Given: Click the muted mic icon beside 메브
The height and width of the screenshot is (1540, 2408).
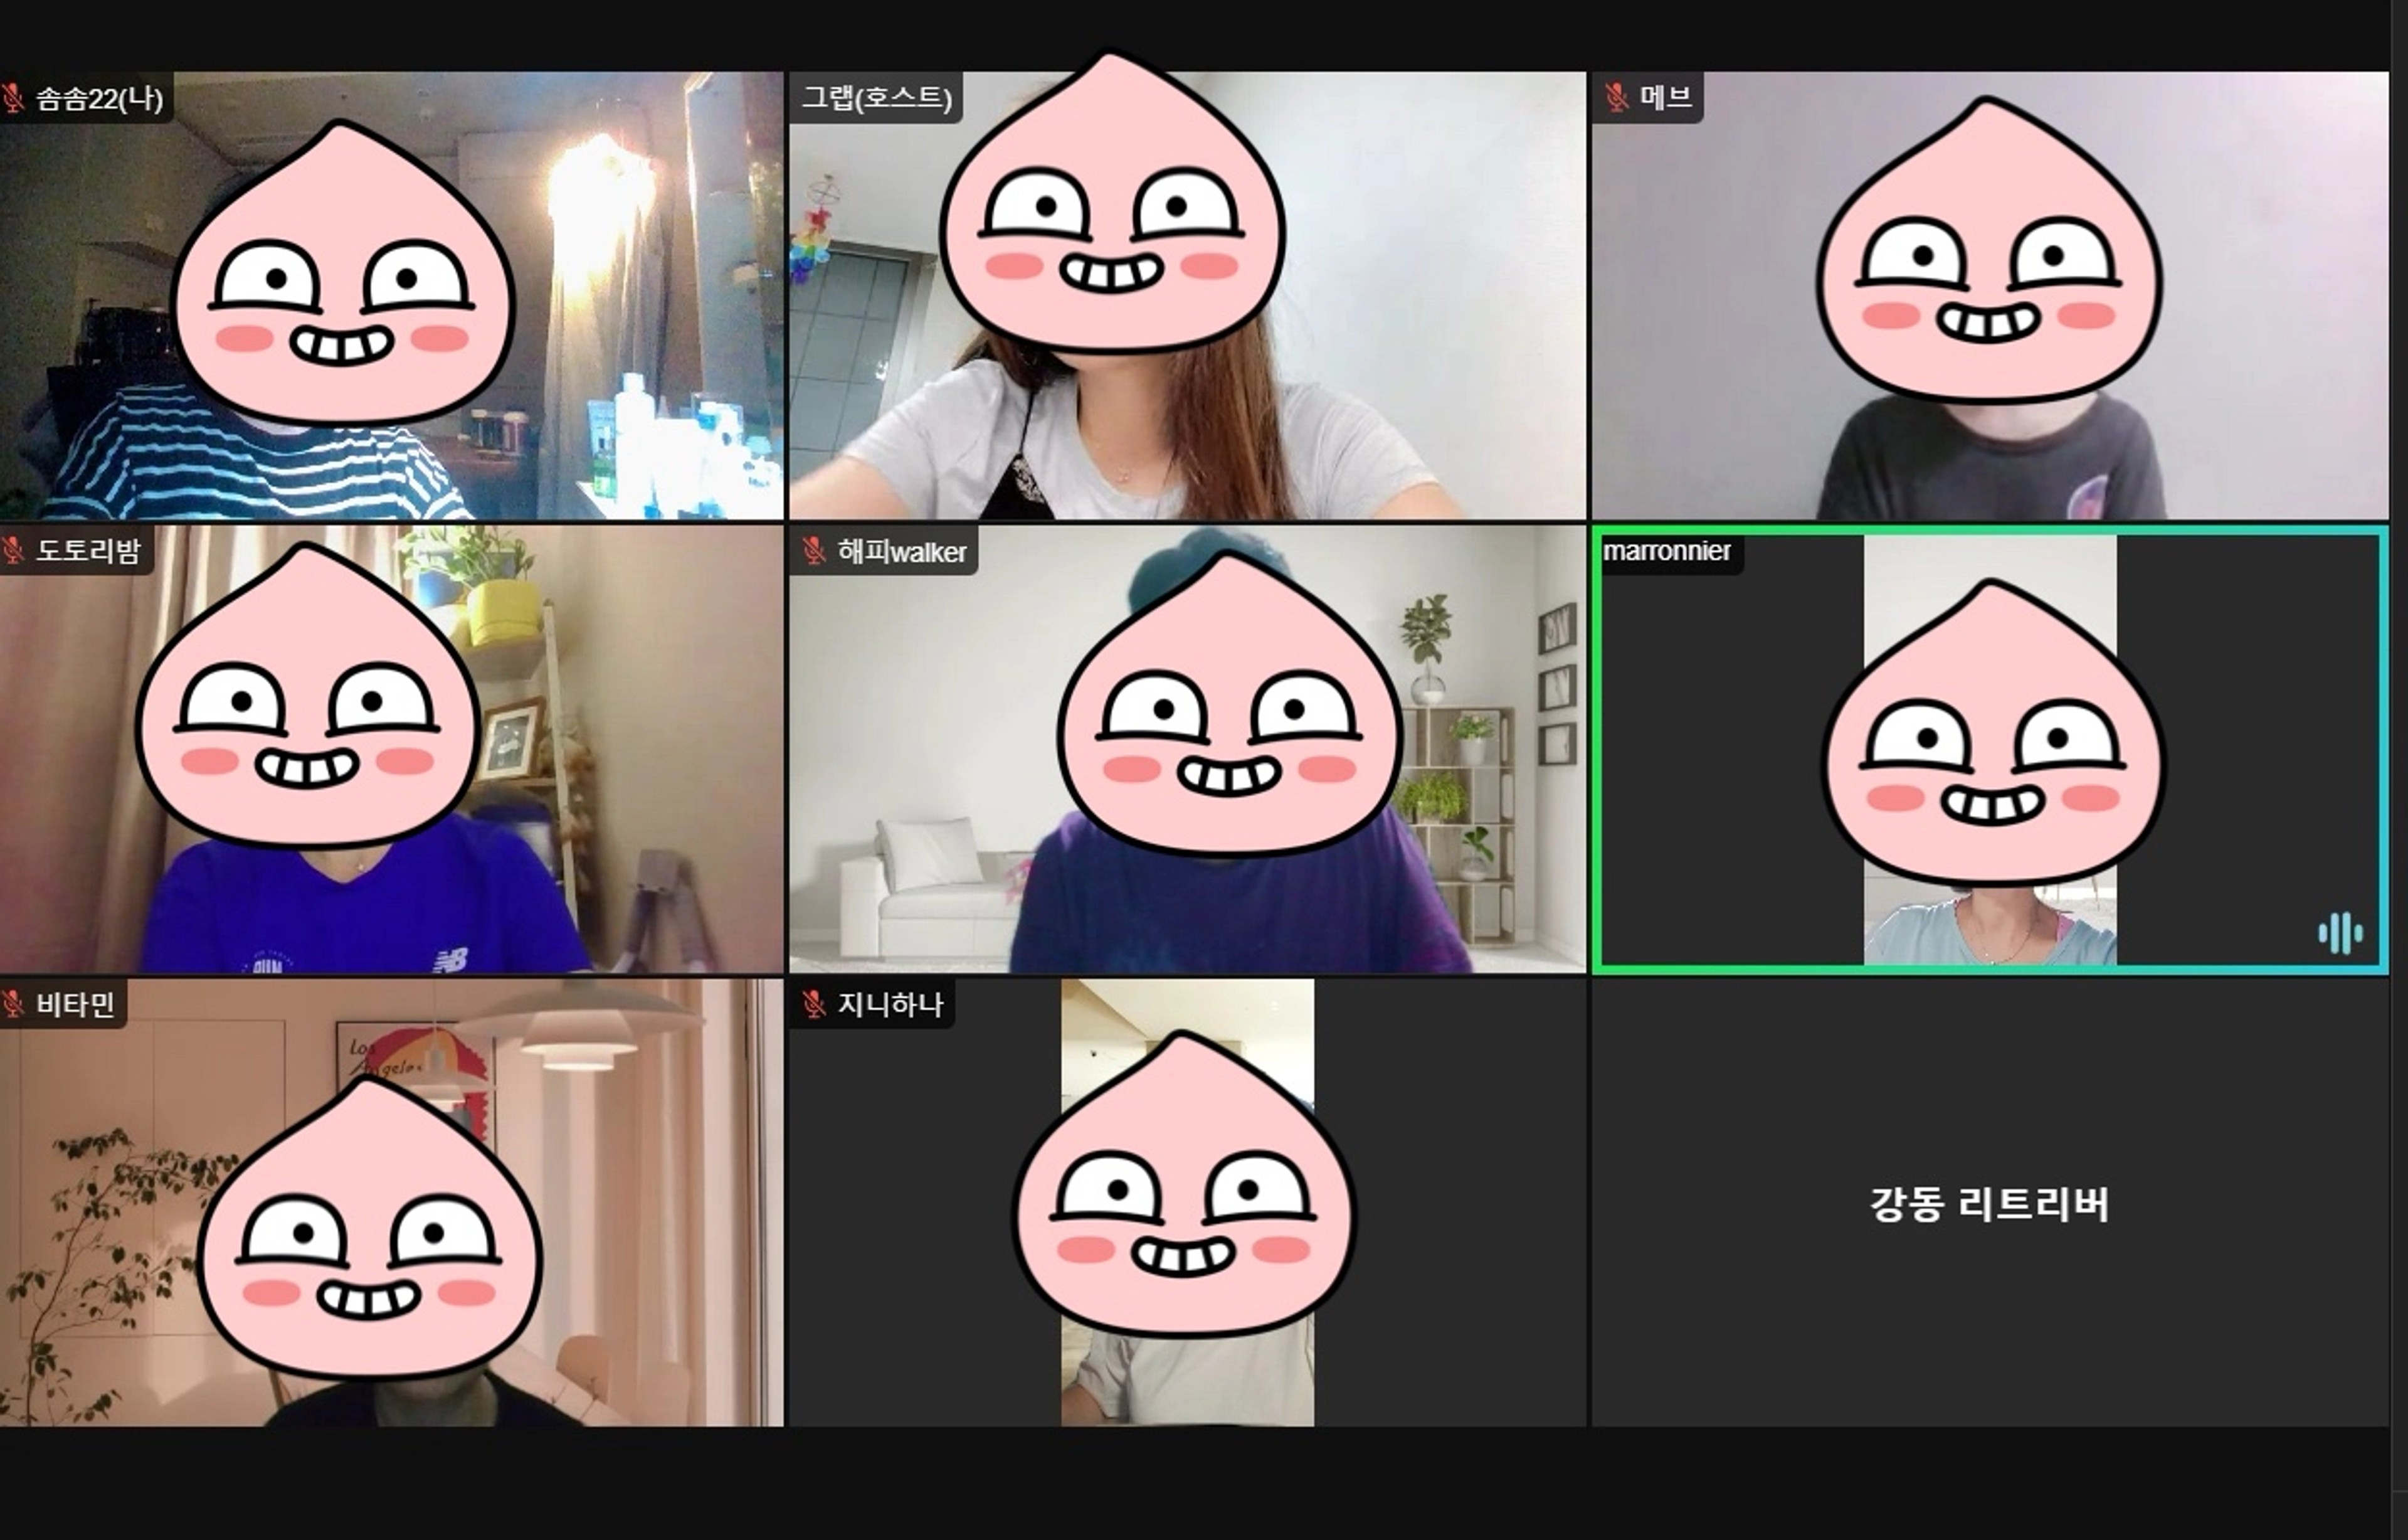Looking at the screenshot, I should pyautogui.click(x=1616, y=97).
